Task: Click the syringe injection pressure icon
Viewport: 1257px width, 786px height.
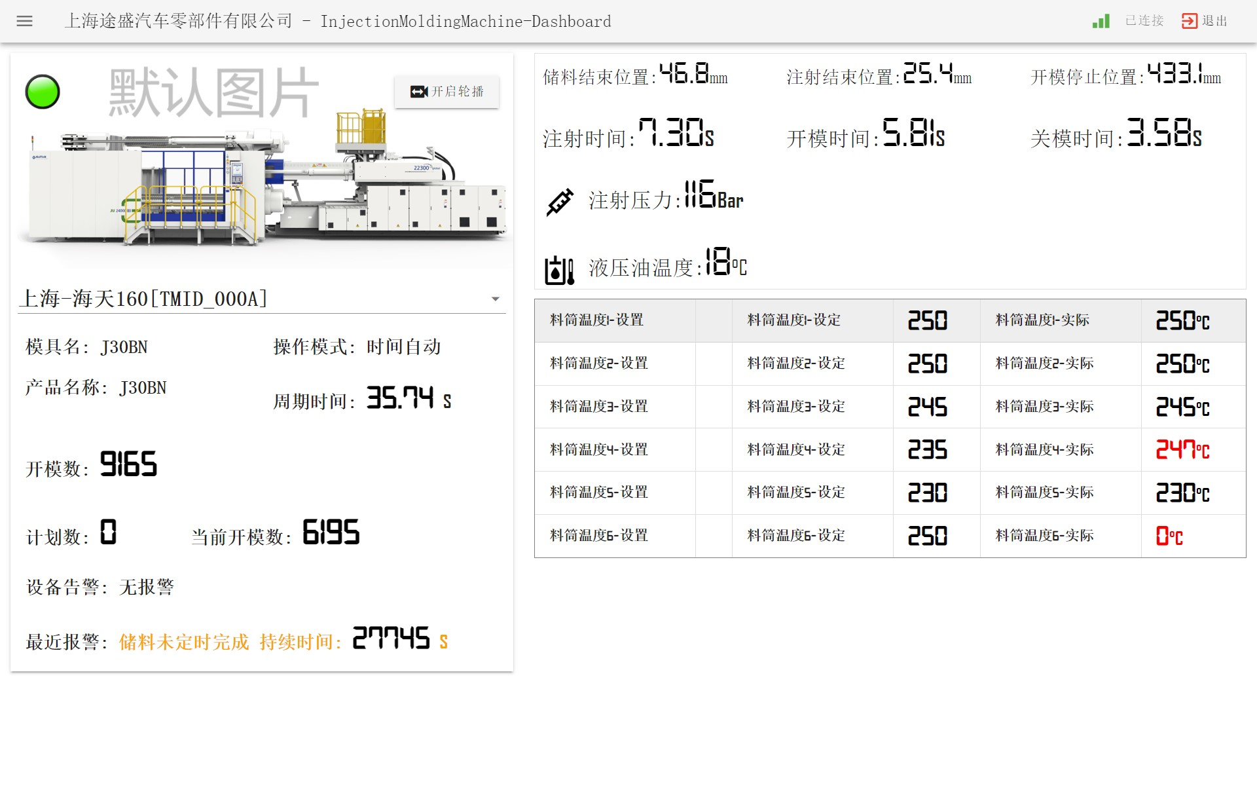Action: click(560, 202)
